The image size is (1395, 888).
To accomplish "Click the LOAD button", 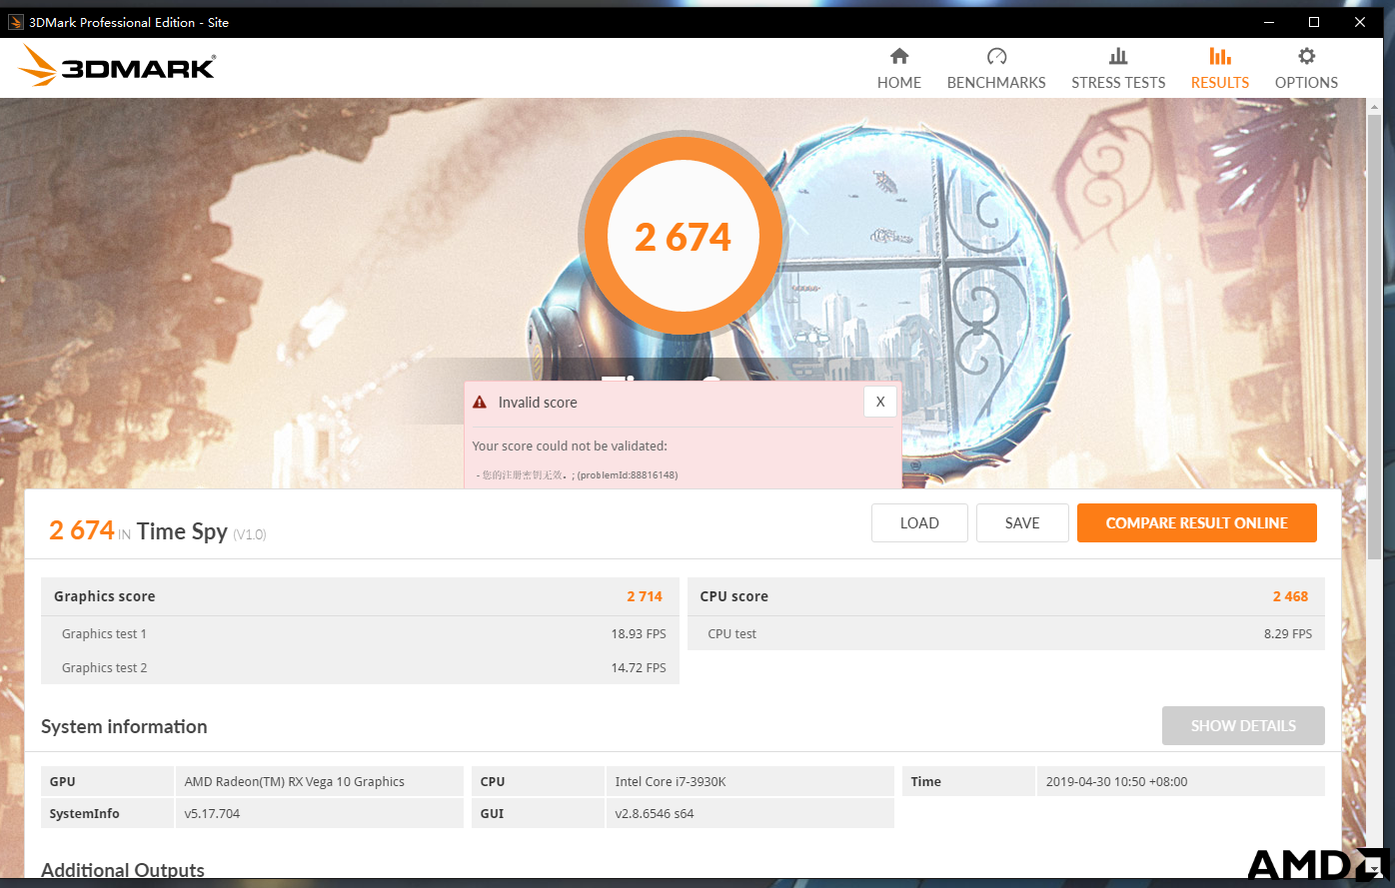I will pyautogui.click(x=919, y=523).
